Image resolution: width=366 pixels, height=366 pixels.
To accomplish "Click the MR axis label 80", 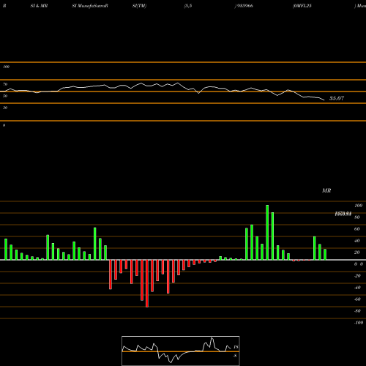I will (357, 217).
